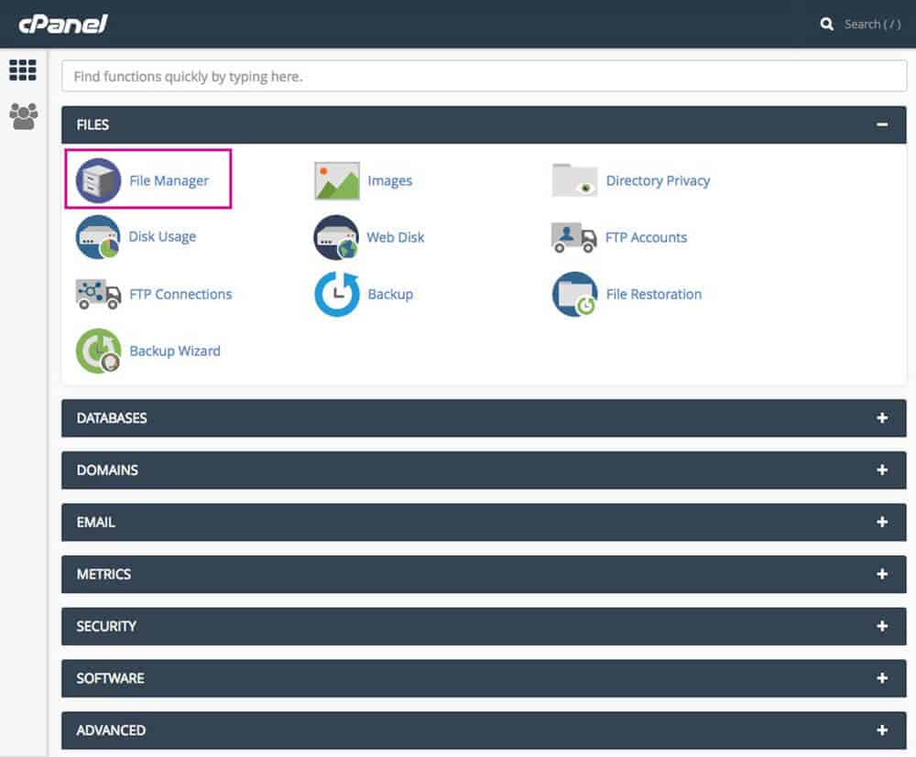
Task: Expand the EMAIL section
Action: tap(882, 522)
